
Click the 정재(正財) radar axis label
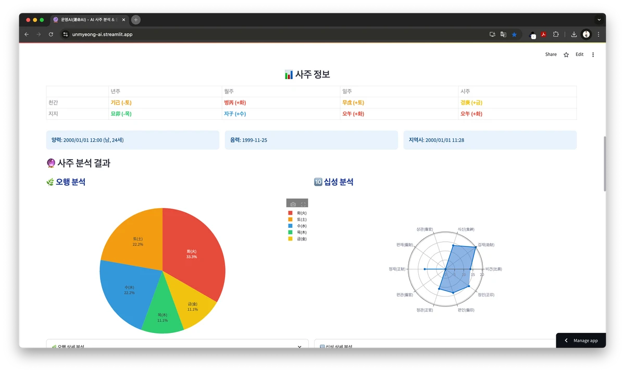click(396, 269)
